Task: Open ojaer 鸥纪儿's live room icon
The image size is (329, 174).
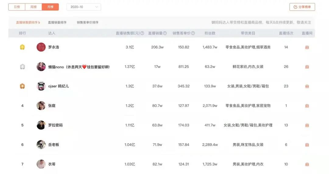Action: [307, 86]
